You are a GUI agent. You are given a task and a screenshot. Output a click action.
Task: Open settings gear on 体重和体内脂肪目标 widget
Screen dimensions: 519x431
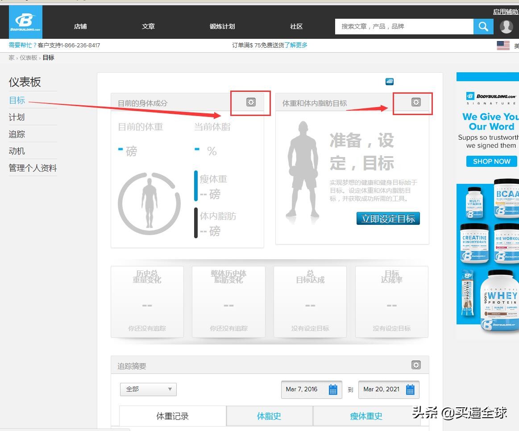point(415,102)
